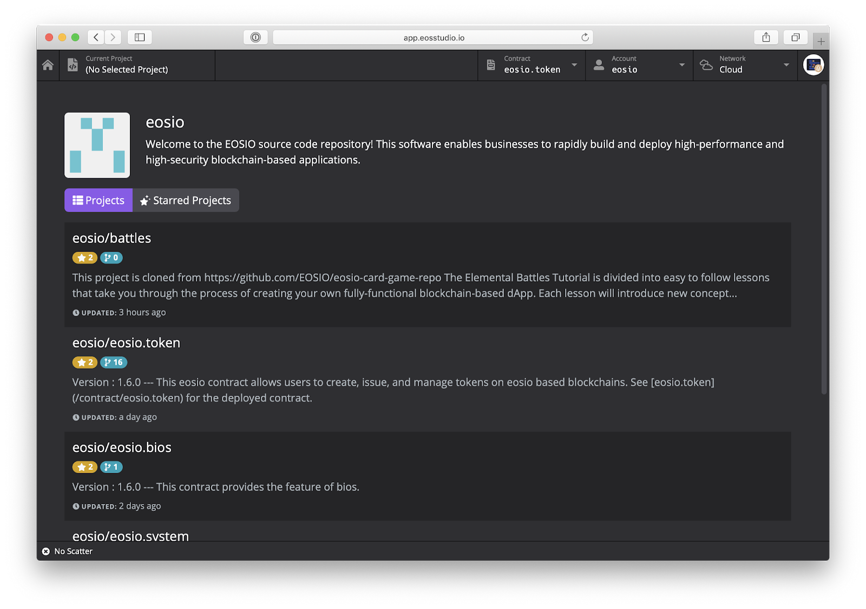This screenshot has width=866, height=609.
Task: Click the clock icon beside '2 days ago'
Action: pos(76,507)
